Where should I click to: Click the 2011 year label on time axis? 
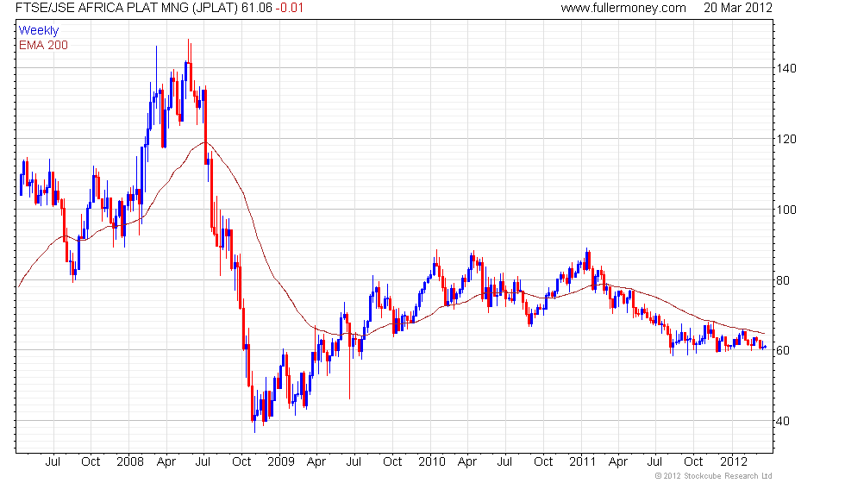point(583,462)
